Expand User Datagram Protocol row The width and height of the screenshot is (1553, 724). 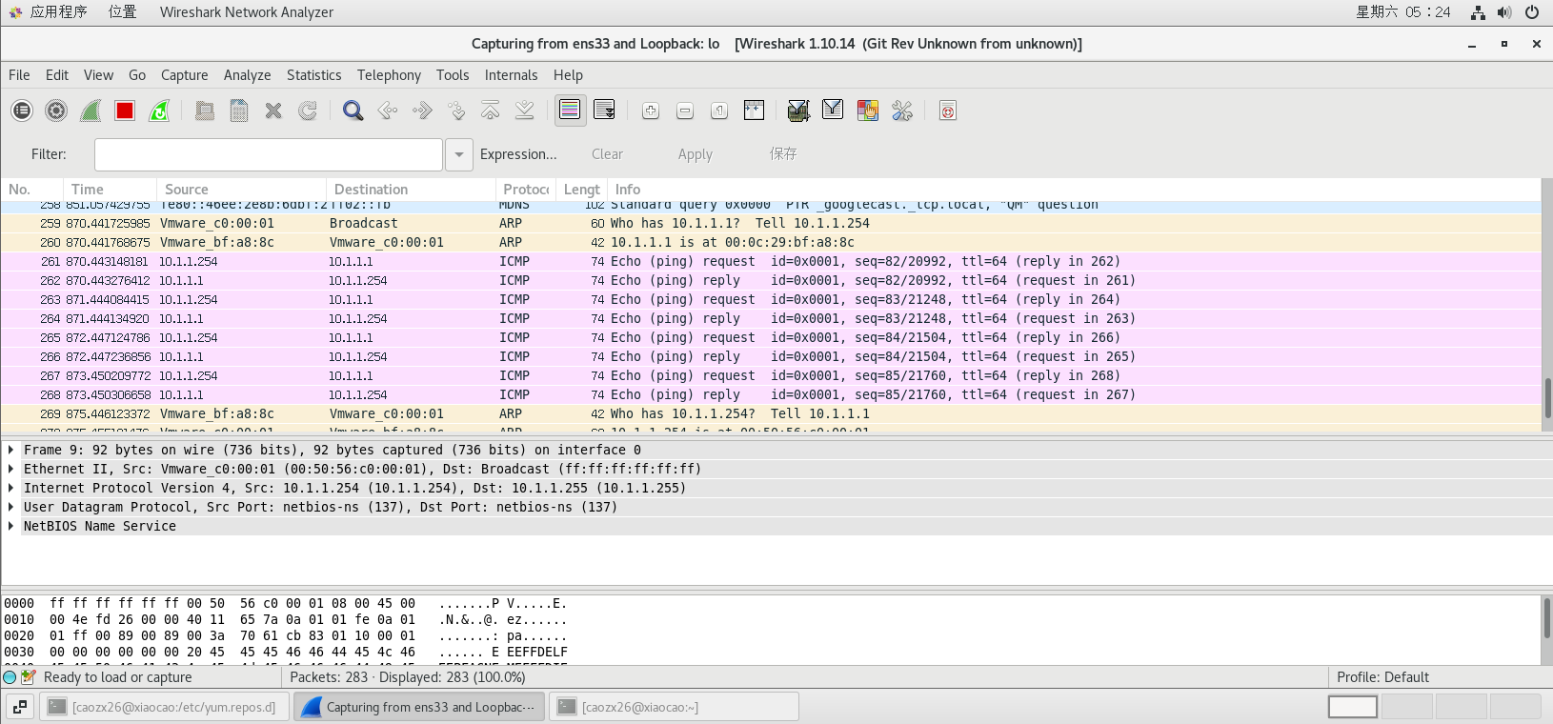[x=10, y=507]
